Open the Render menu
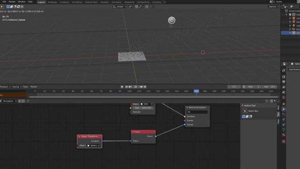 point(12,2)
